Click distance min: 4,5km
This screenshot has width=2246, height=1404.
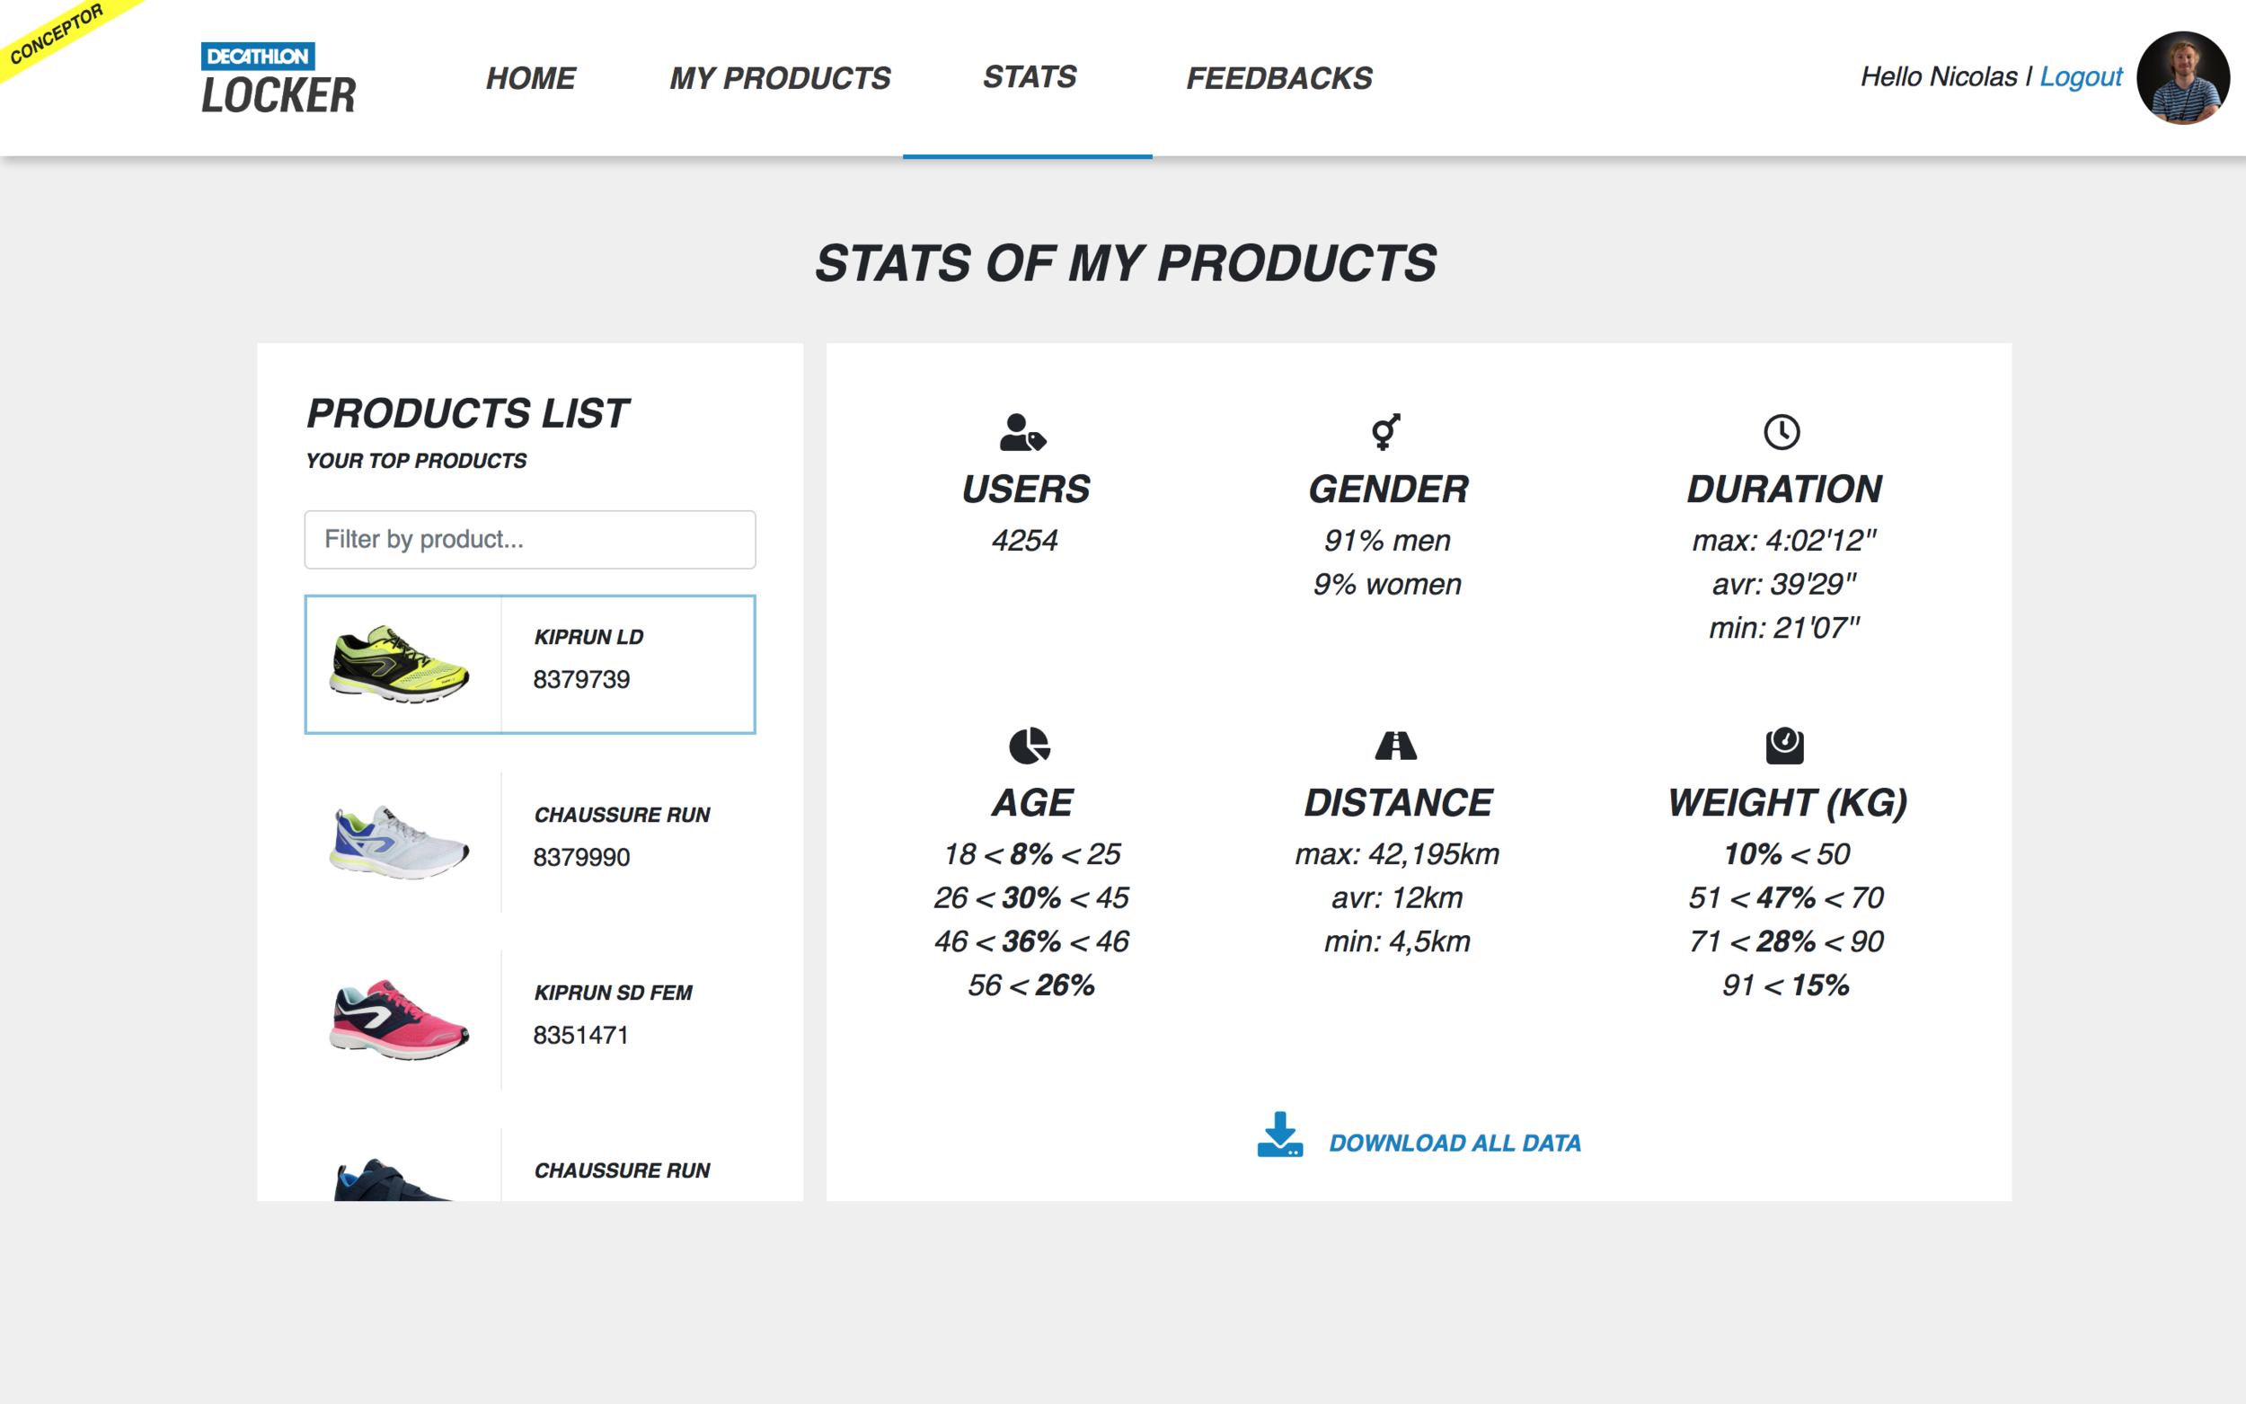point(1397,941)
